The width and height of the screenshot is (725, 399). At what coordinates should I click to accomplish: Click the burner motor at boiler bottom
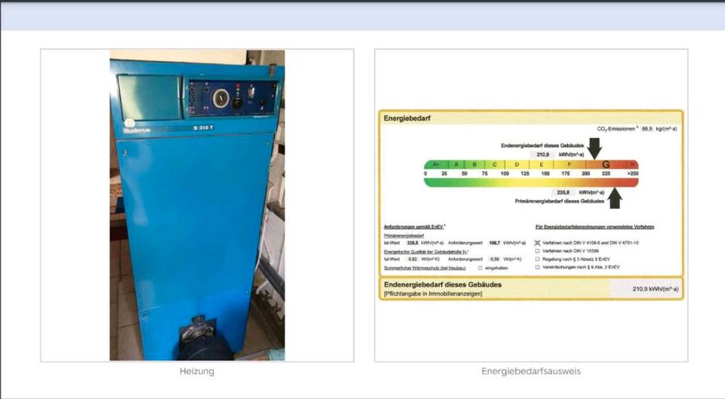coord(202,338)
